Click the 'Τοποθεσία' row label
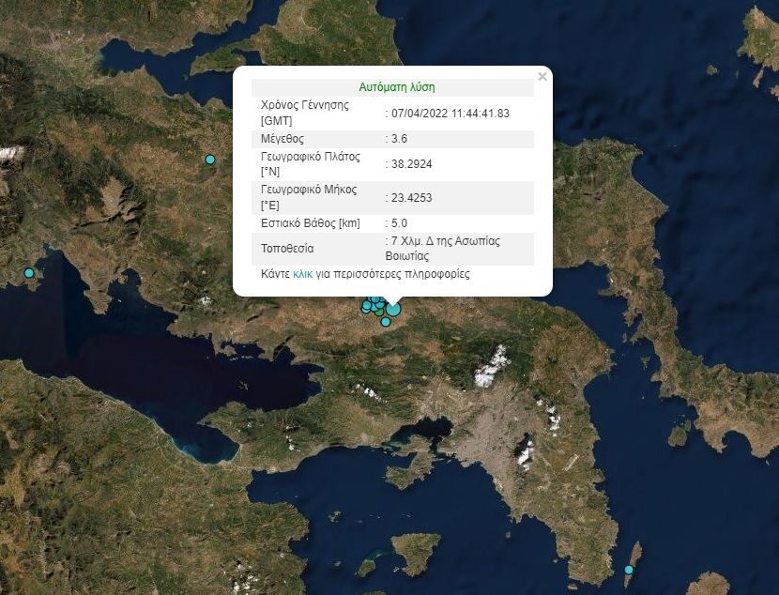The width and height of the screenshot is (779, 595). point(287,250)
